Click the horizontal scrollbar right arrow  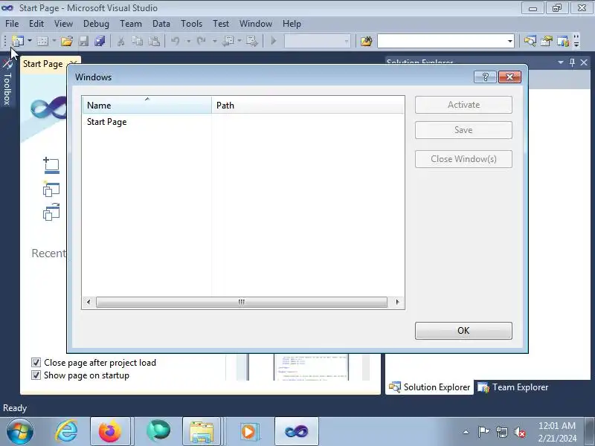(x=397, y=302)
